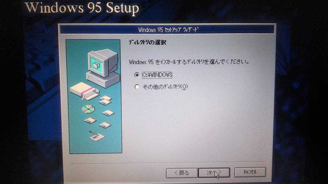This screenshot has width=328, height=184.
Task: Click the computer monitor illustration
Action: tap(102, 63)
